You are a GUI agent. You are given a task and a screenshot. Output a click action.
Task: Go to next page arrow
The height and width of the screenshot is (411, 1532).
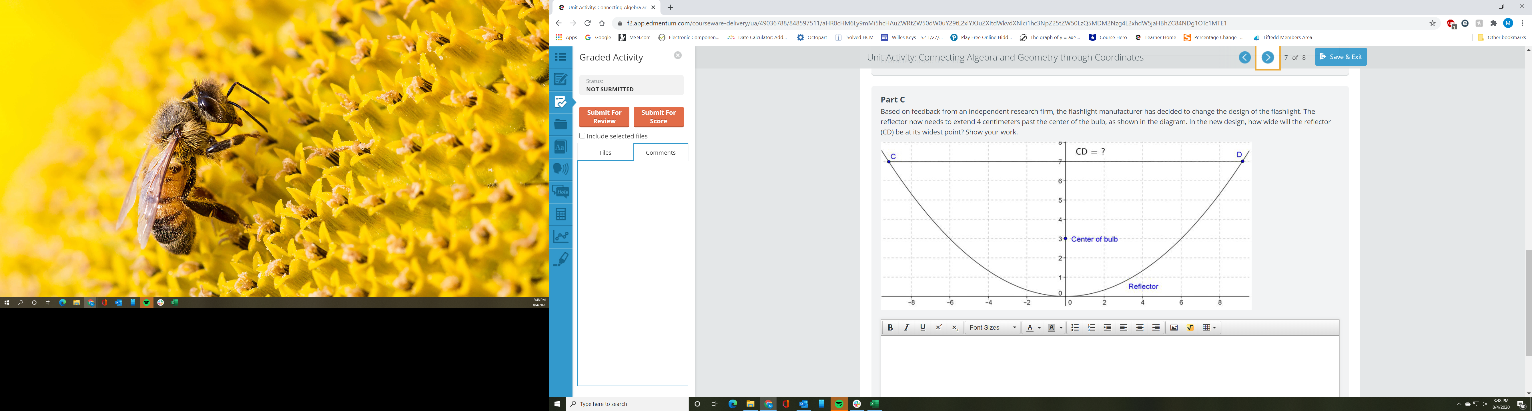pos(1267,58)
